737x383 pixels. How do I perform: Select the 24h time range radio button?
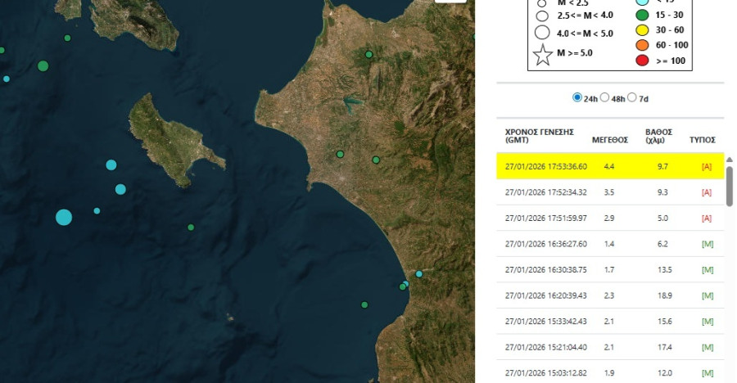577,98
